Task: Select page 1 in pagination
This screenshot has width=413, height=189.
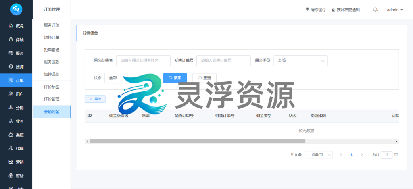Action: 351,155
